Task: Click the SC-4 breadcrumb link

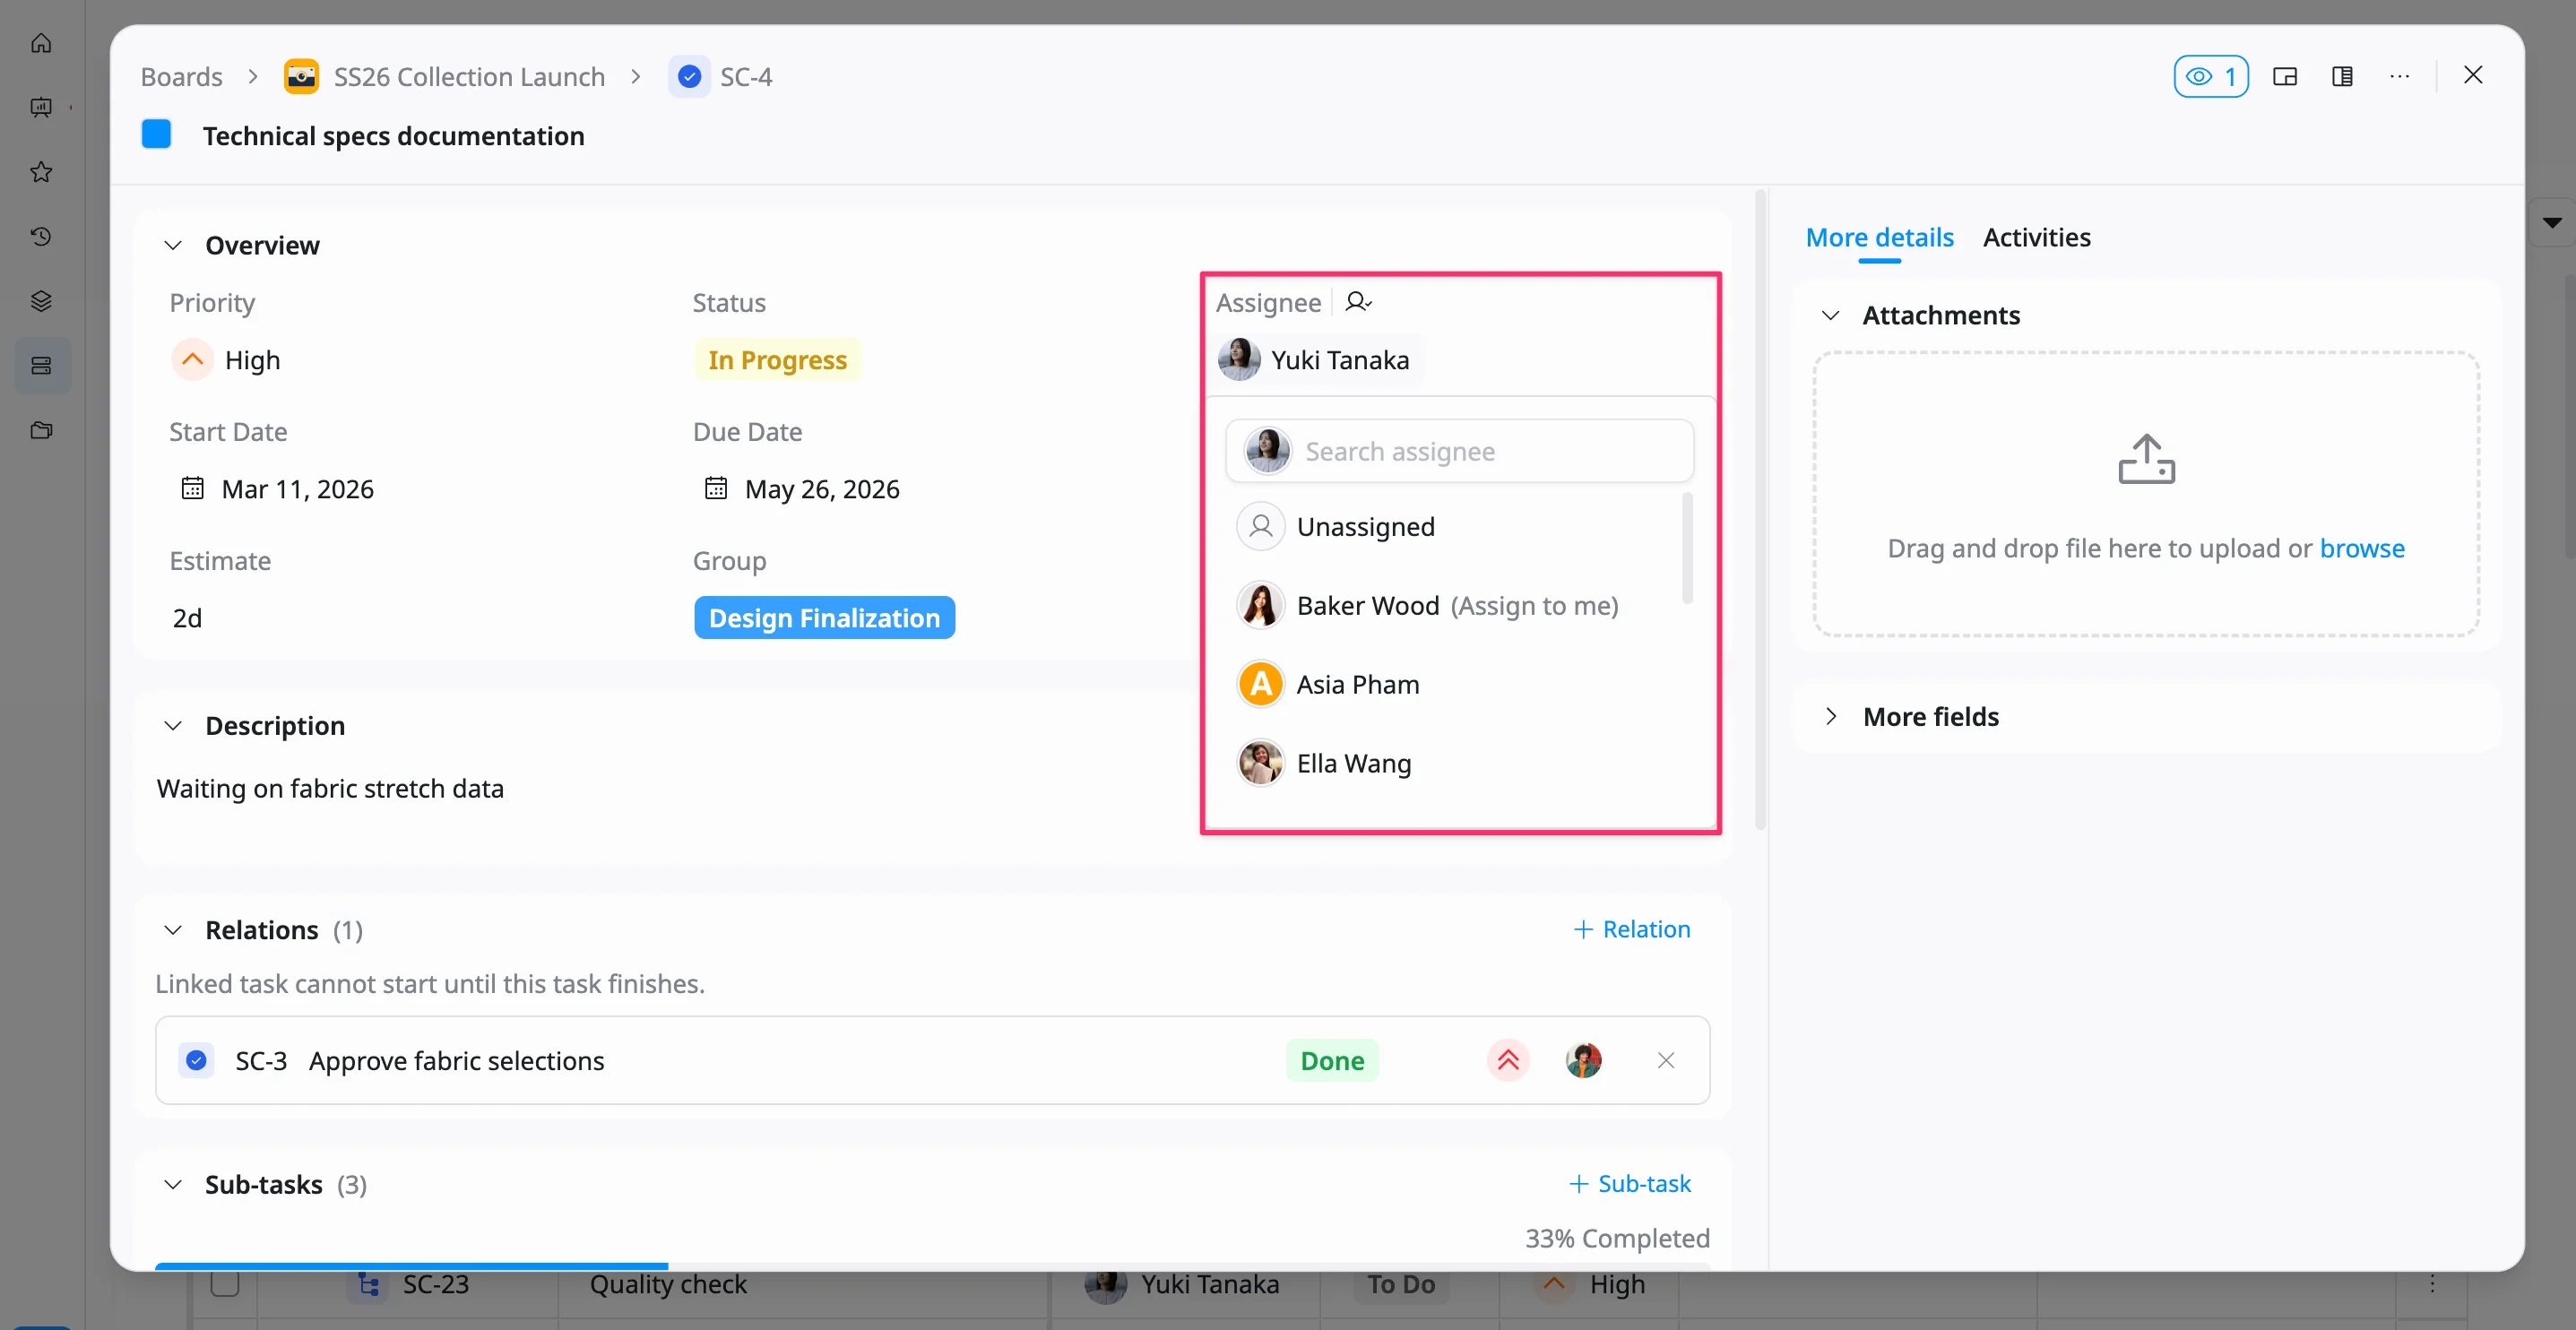Action: (746, 77)
